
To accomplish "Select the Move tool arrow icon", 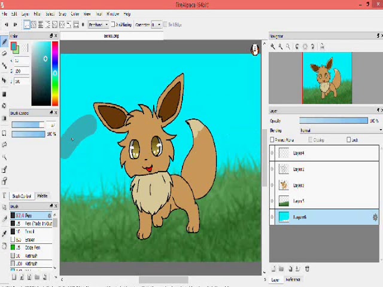I will [4, 80].
